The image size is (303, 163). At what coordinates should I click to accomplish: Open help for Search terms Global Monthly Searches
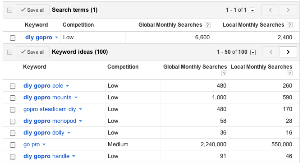207,25
